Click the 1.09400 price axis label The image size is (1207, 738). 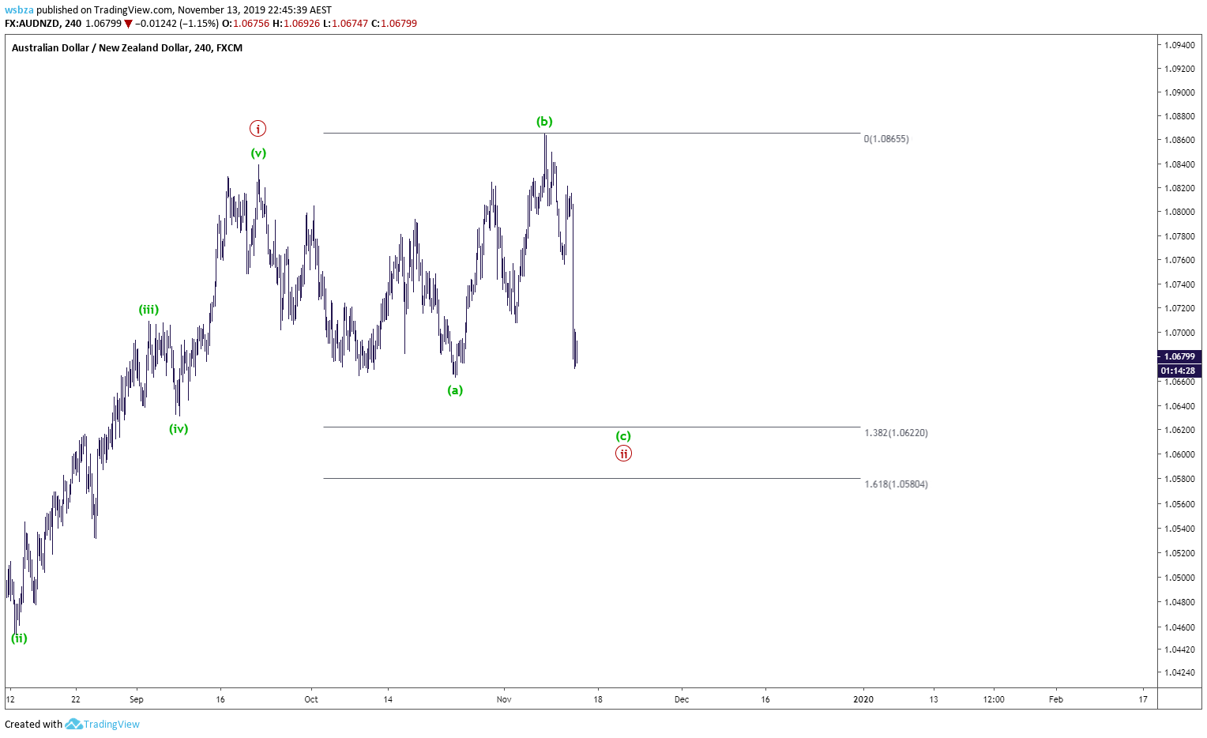click(1179, 45)
